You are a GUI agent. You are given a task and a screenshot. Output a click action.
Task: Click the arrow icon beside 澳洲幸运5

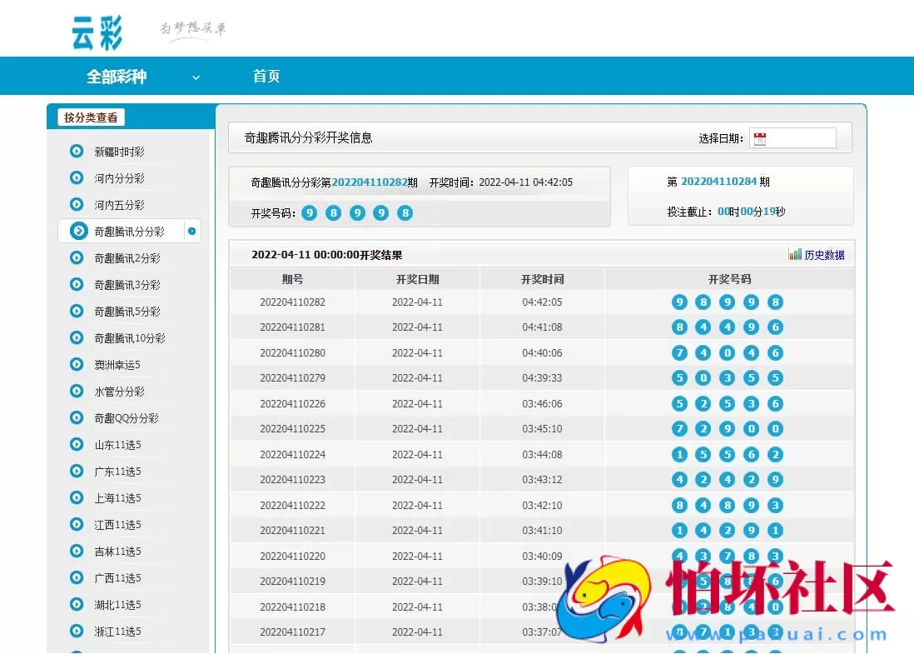(x=79, y=364)
